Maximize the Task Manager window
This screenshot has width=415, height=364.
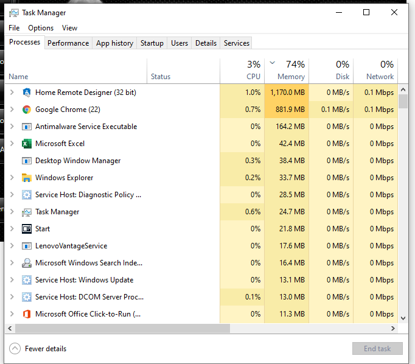(x=366, y=12)
